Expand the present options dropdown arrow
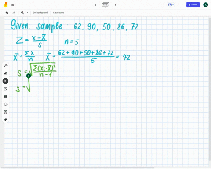This screenshot has height=169, width=211. click(173, 5)
